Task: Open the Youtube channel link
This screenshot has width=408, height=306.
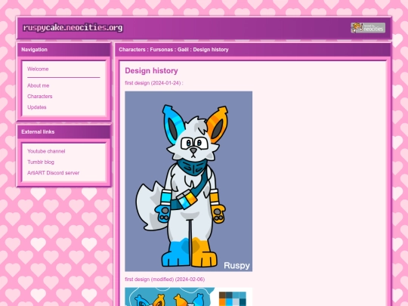Action: 46,151
